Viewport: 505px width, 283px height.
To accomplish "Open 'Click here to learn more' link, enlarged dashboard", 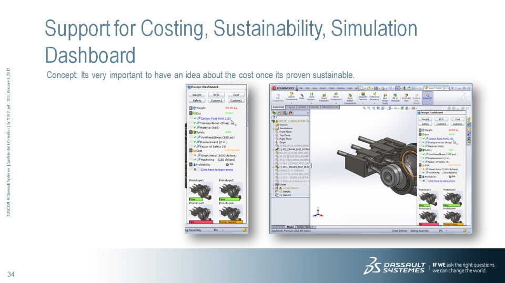I will click(217, 170).
